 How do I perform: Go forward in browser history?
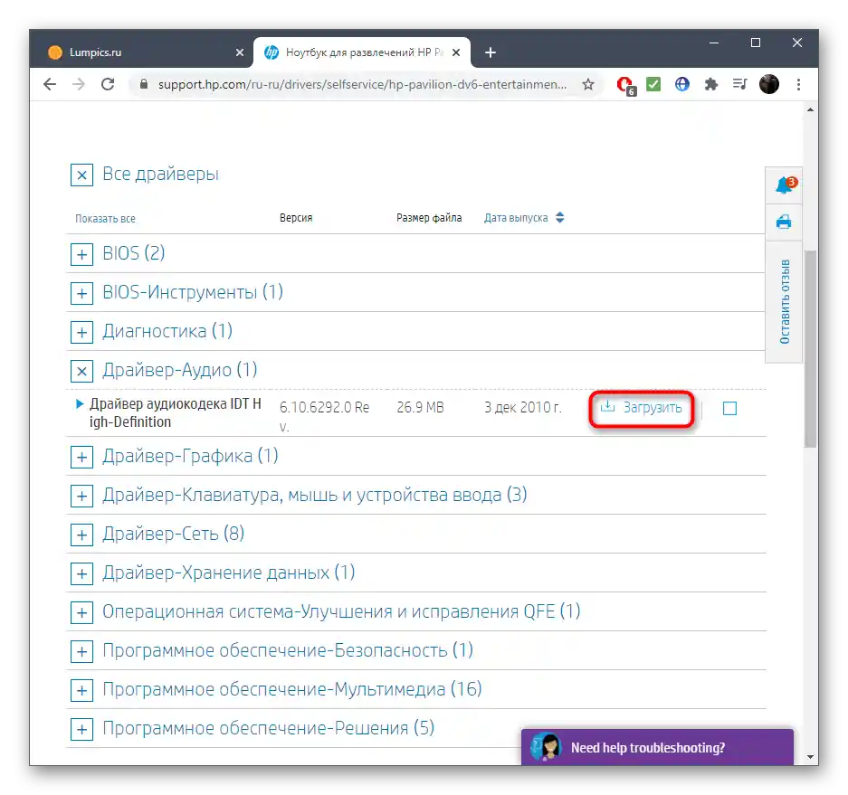click(x=79, y=84)
